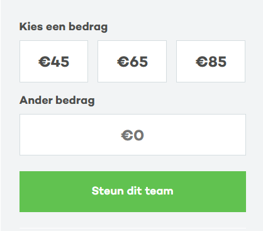Click the 'Ander bedrag' amount input field
The image size is (263, 231).
pos(133,135)
